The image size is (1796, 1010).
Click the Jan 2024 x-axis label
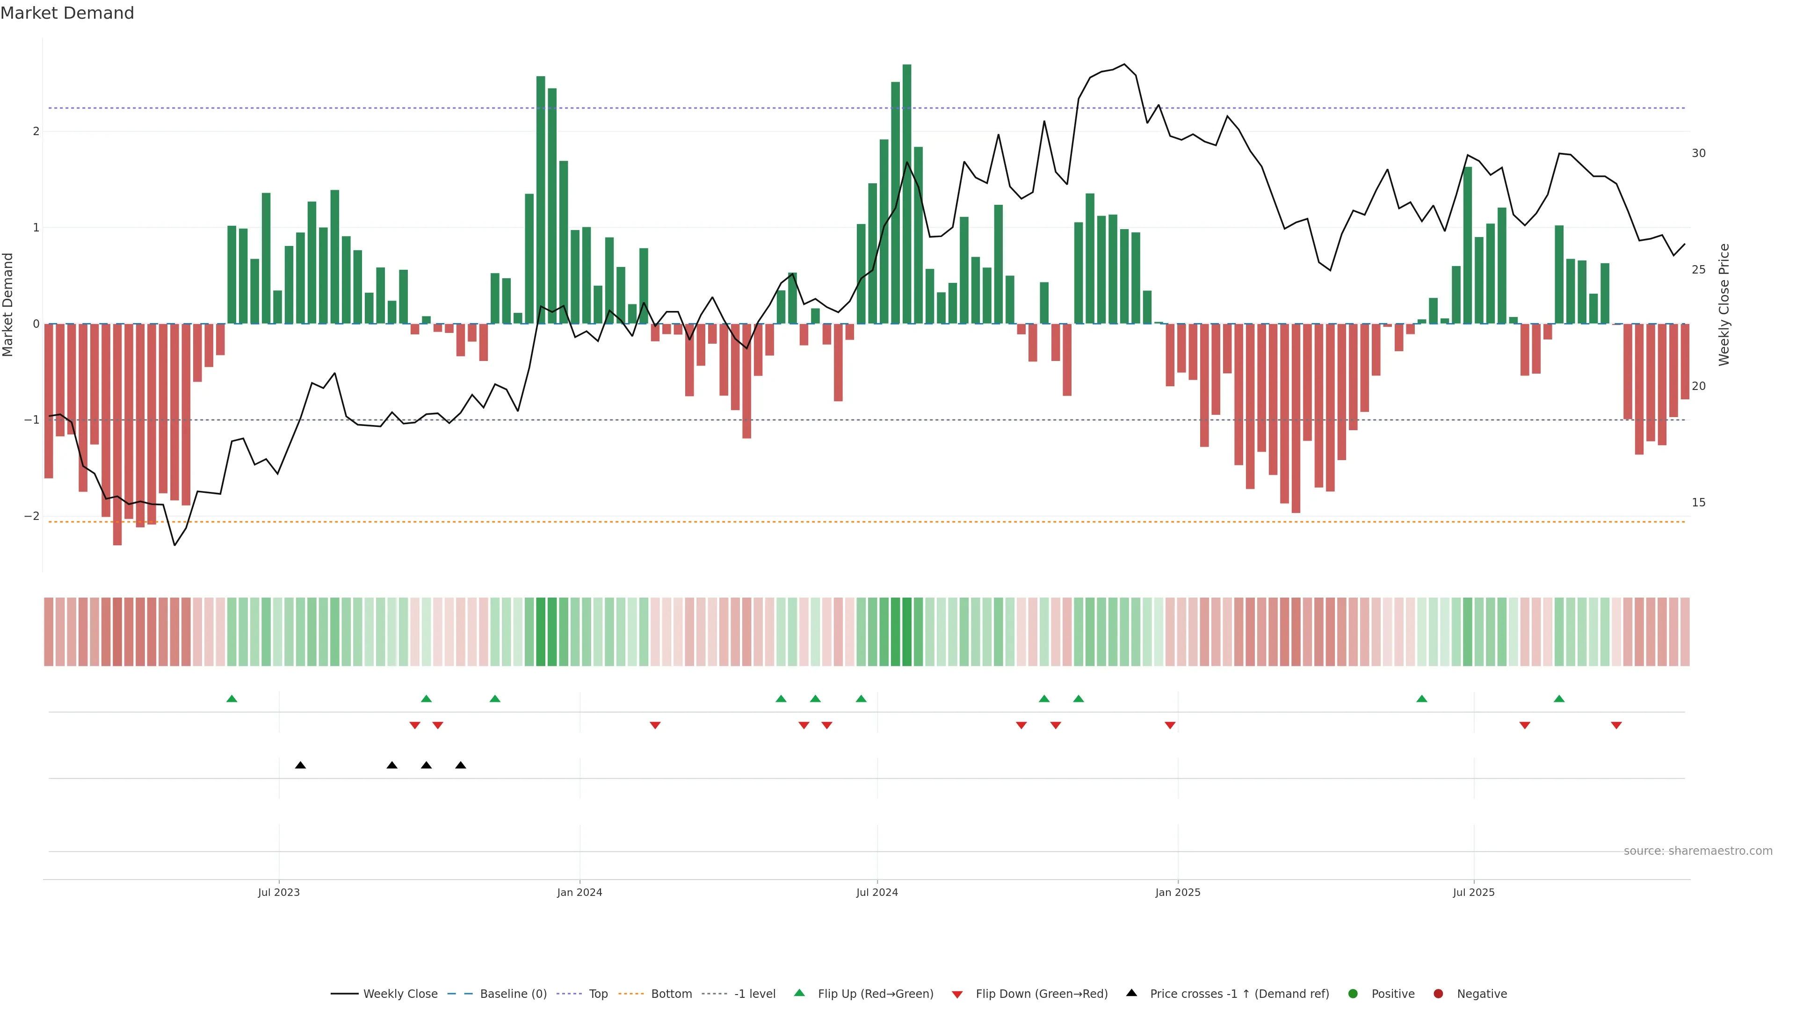tap(579, 892)
